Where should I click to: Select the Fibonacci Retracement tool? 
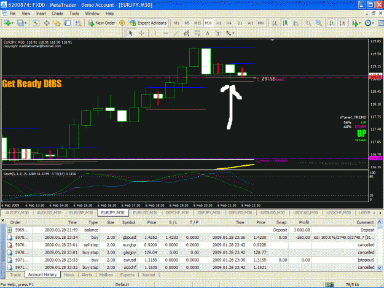[x=197, y=33]
